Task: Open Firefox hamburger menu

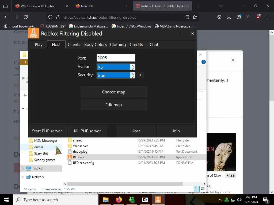Action: [x=267, y=17]
